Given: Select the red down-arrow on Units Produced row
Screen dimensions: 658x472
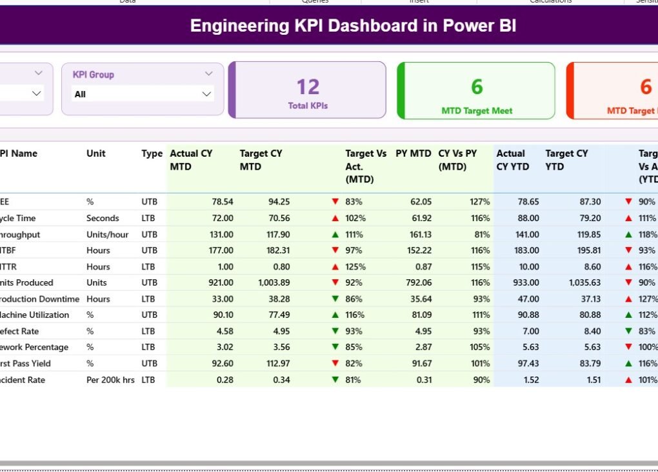Looking at the screenshot, I should [x=335, y=282].
